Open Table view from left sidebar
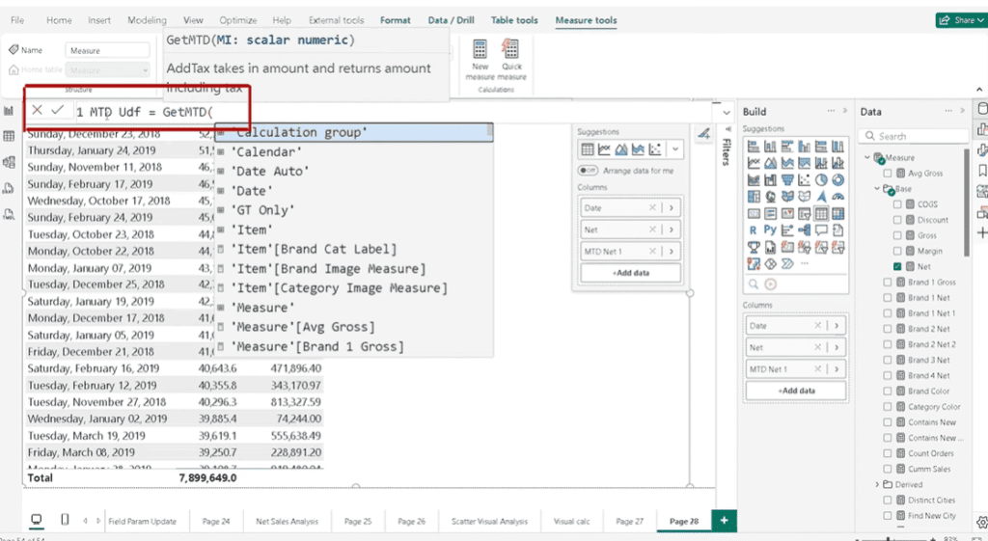 9,136
